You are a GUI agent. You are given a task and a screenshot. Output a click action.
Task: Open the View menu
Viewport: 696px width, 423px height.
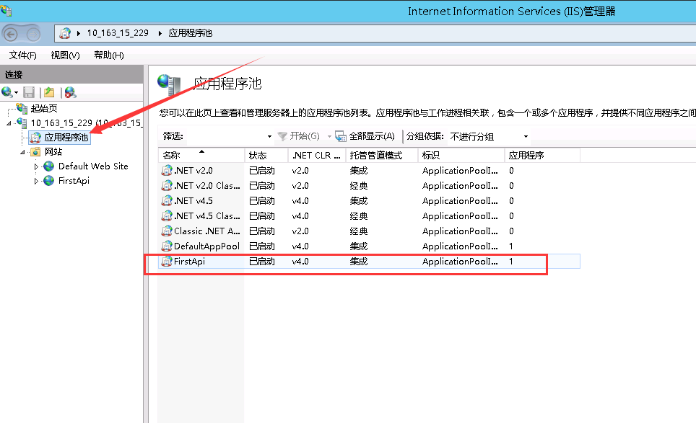click(x=65, y=55)
